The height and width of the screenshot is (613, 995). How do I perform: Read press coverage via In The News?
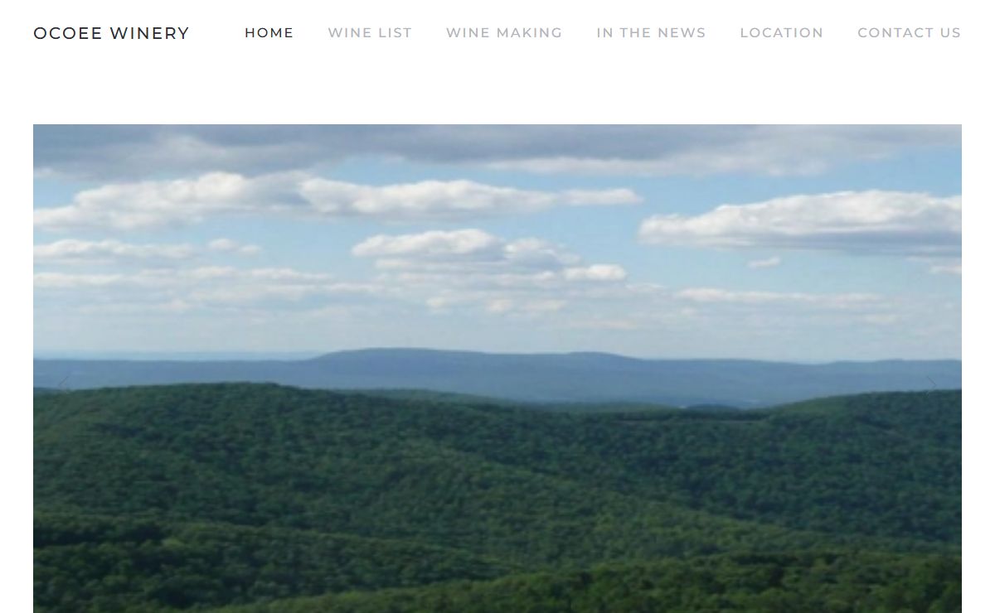(651, 33)
